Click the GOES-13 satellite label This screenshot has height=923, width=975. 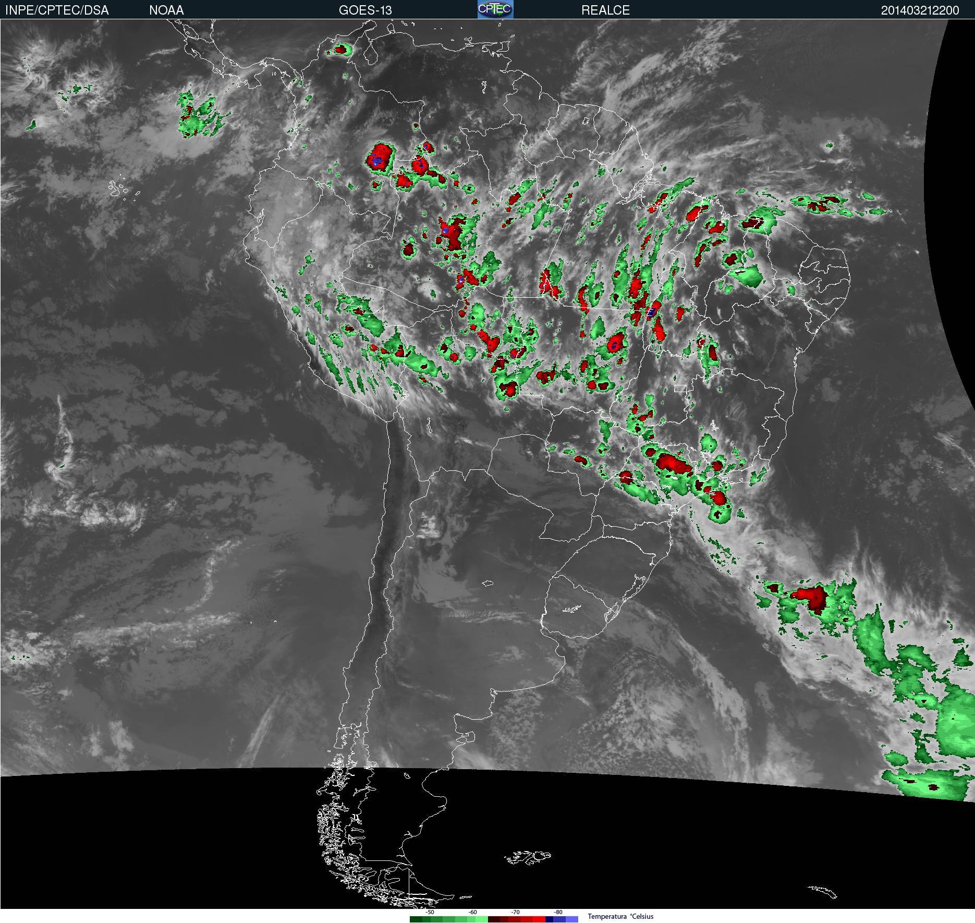tap(365, 10)
